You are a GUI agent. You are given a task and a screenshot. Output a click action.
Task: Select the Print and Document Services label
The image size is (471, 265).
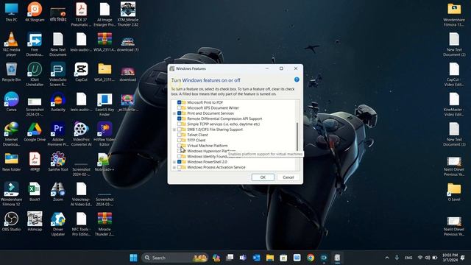(x=210, y=113)
